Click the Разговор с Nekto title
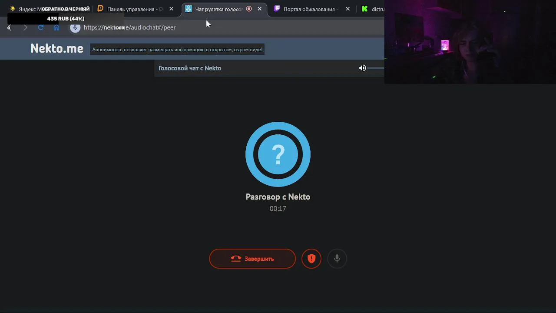The width and height of the screenshot is (556, 313). tap(278, 197)
